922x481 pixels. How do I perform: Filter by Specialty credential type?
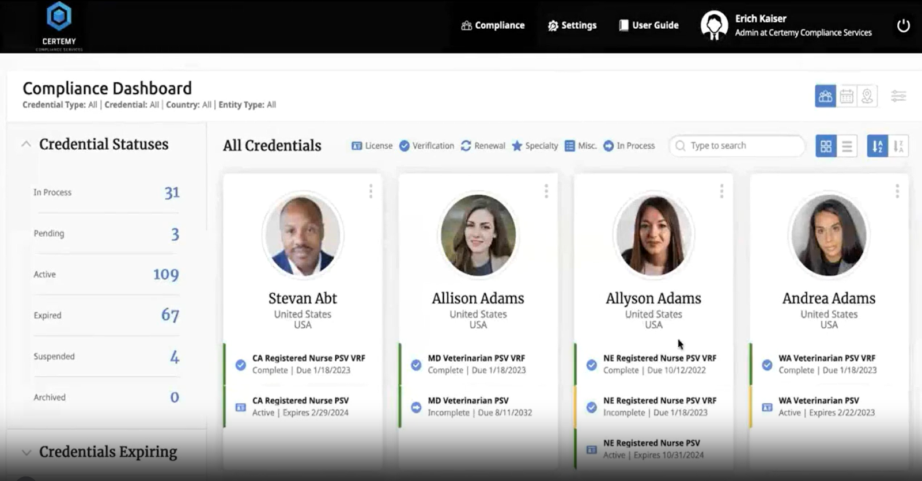point(535,146)
